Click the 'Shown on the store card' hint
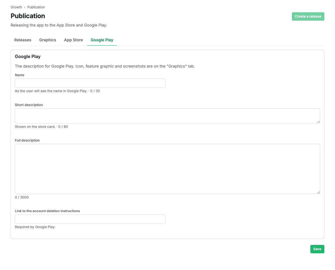335x270 pixels. [x=41, y=127]
